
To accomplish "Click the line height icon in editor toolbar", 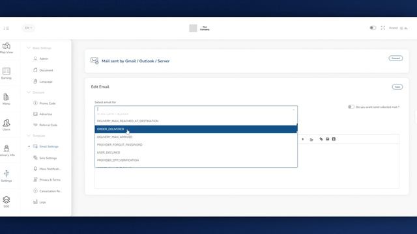I will (302, 139).
